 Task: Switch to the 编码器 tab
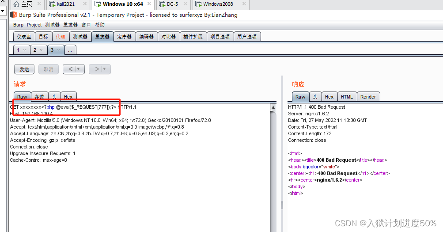coord(146,36)
